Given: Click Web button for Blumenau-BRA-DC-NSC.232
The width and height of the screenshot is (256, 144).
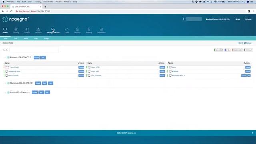Looking at the screenshot, I should pos(44,83).
